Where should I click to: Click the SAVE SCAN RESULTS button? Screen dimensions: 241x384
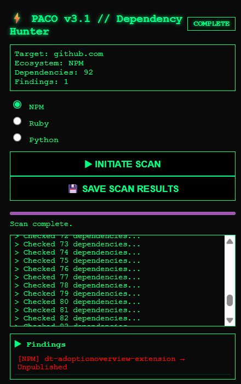click(123, 189)
